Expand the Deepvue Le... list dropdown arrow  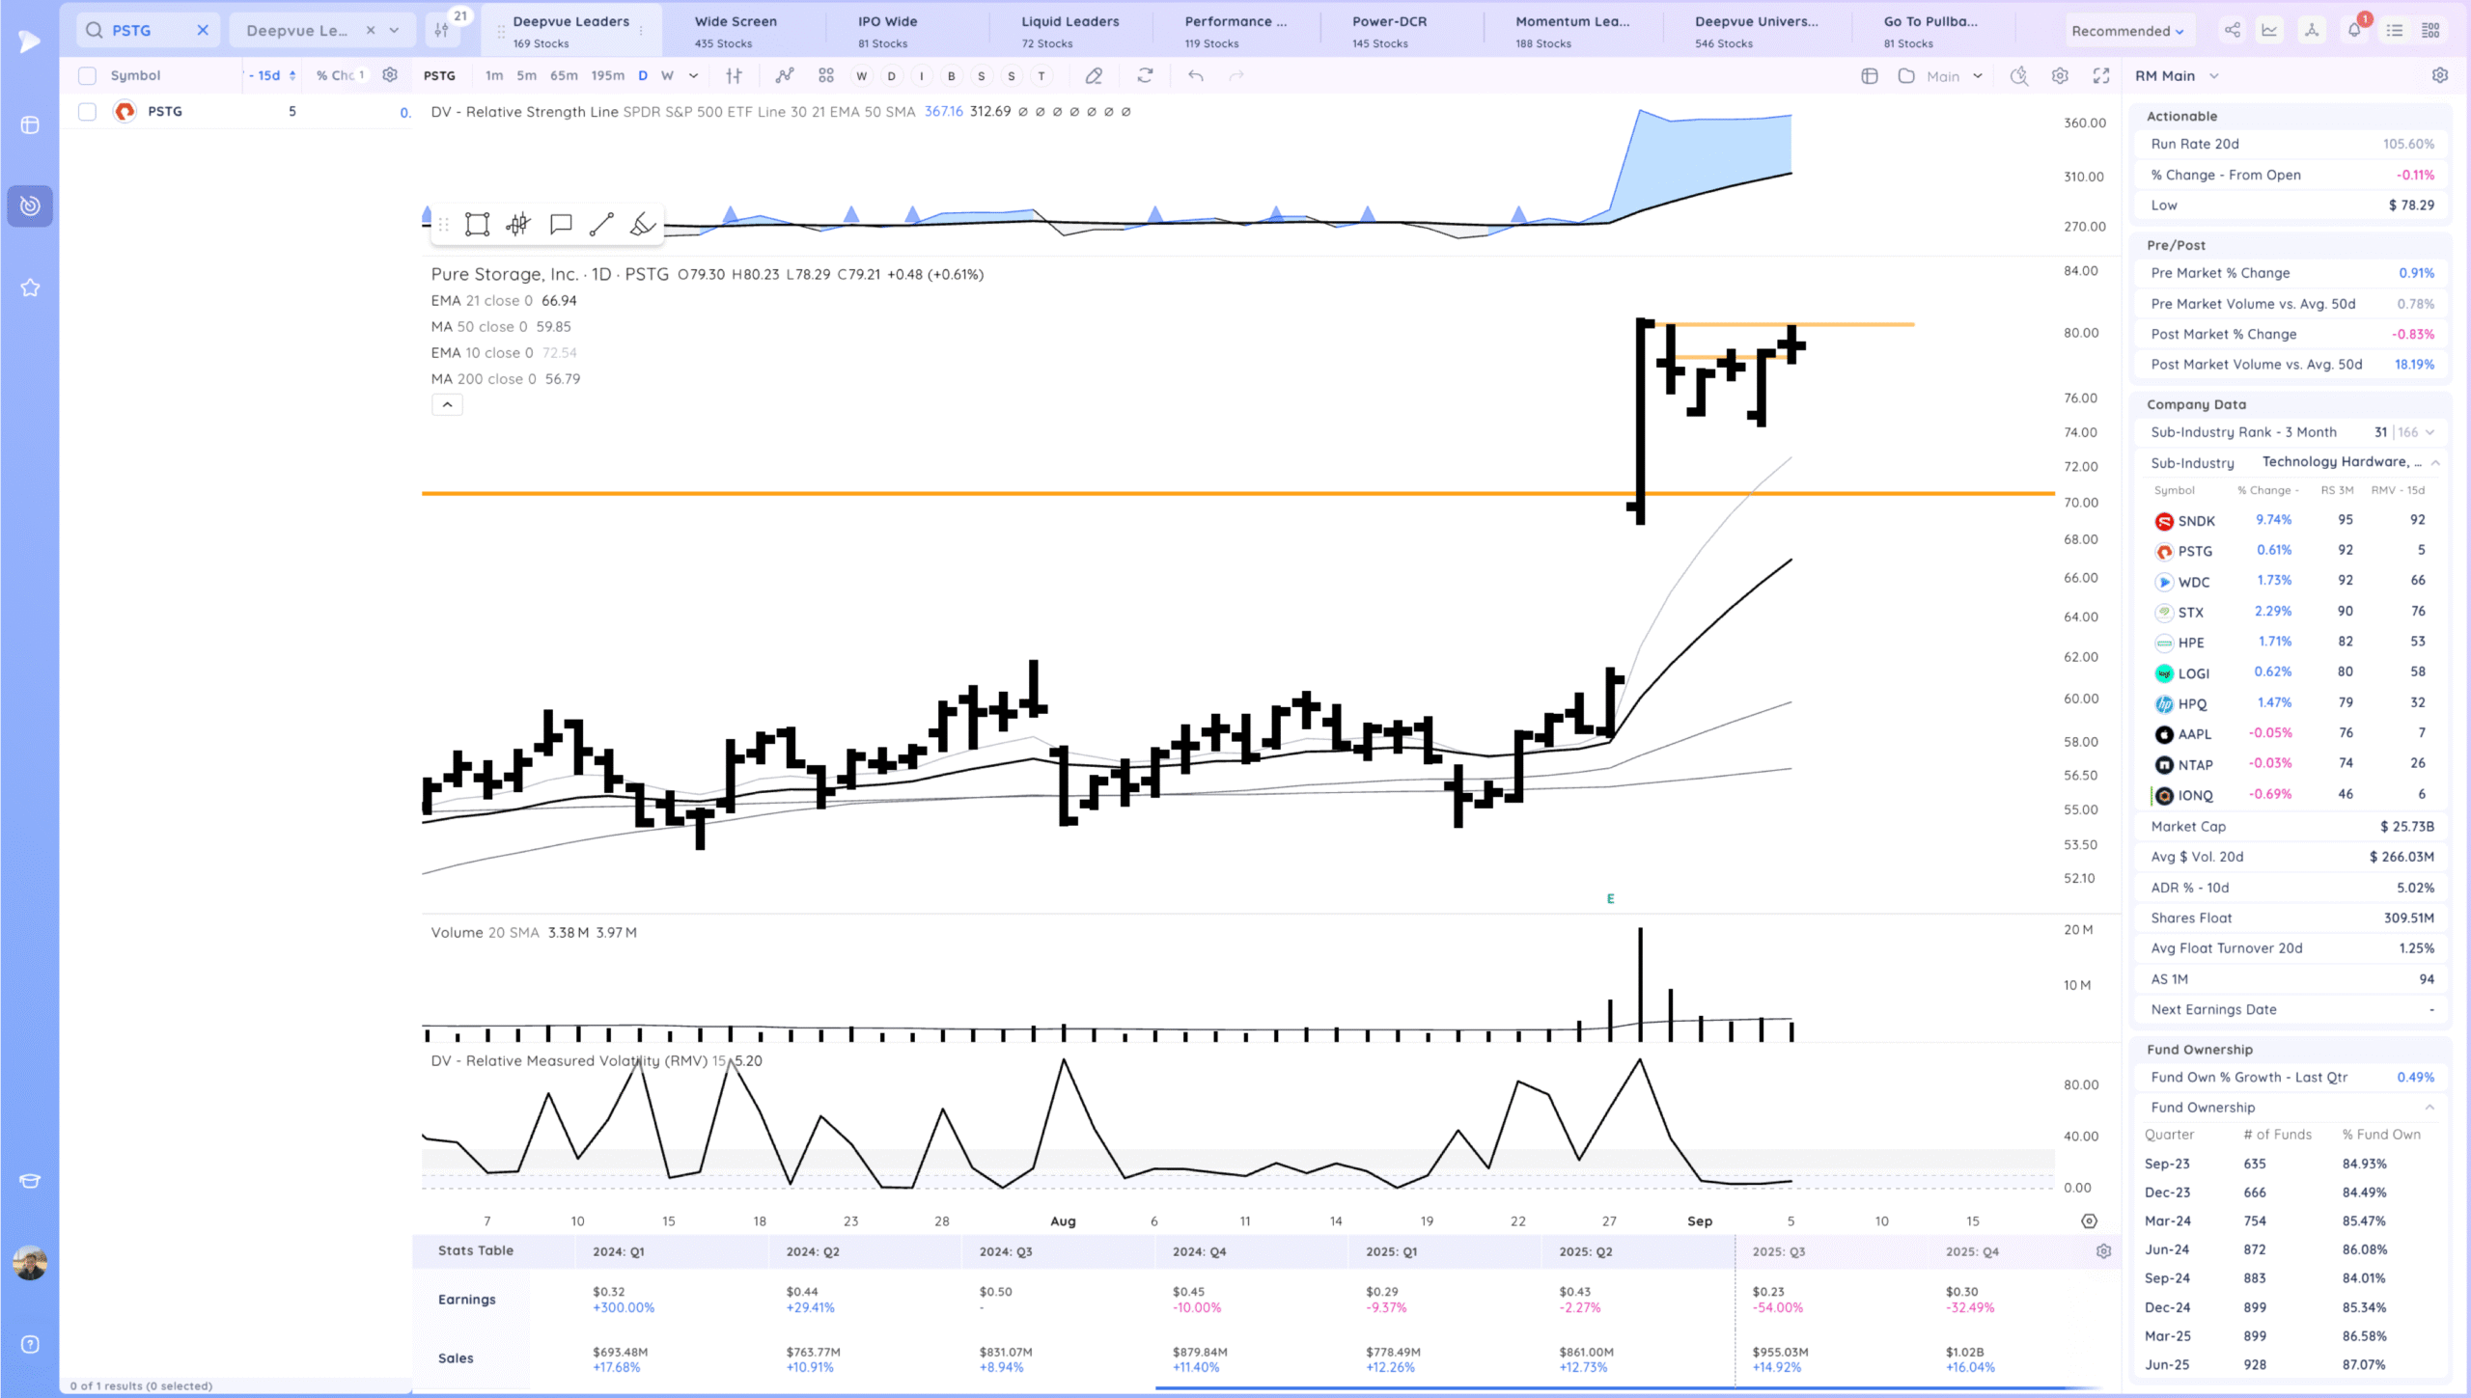pyautogui.click(x=394, y=30)
